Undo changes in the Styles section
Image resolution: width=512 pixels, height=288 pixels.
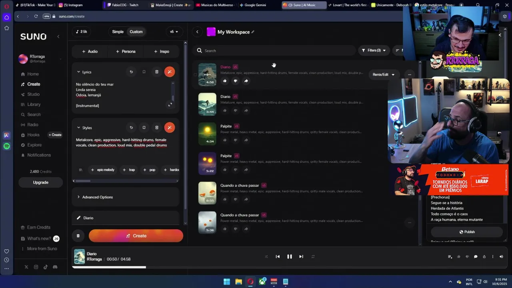(131, 128)
